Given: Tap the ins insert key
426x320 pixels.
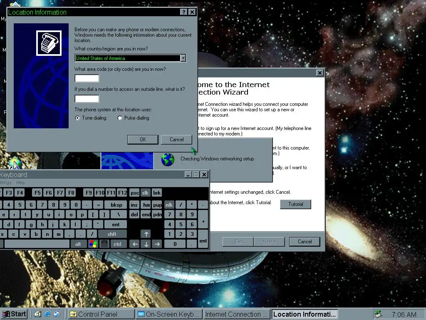Looking at the screenshot, I should click(134, 205).
